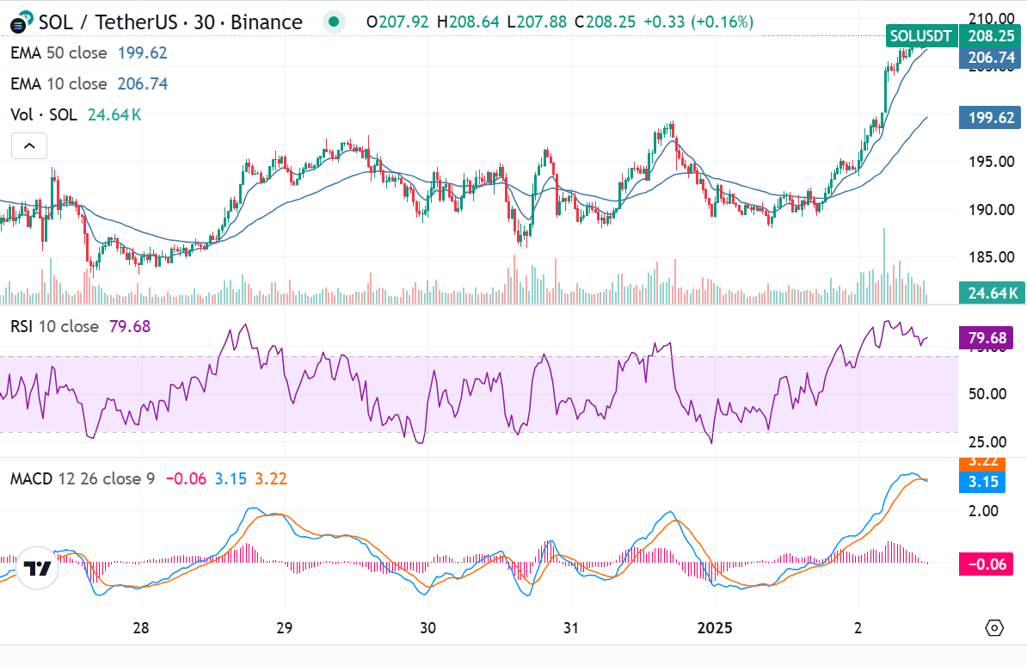The image size is (1027, 666).
Task: Click the Vol legend value 24.64 K
Action: click(114, 114)
